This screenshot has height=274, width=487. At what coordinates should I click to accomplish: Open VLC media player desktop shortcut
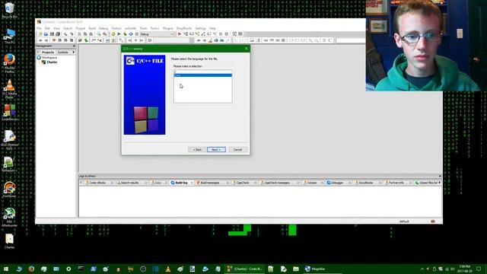(9, 89)
